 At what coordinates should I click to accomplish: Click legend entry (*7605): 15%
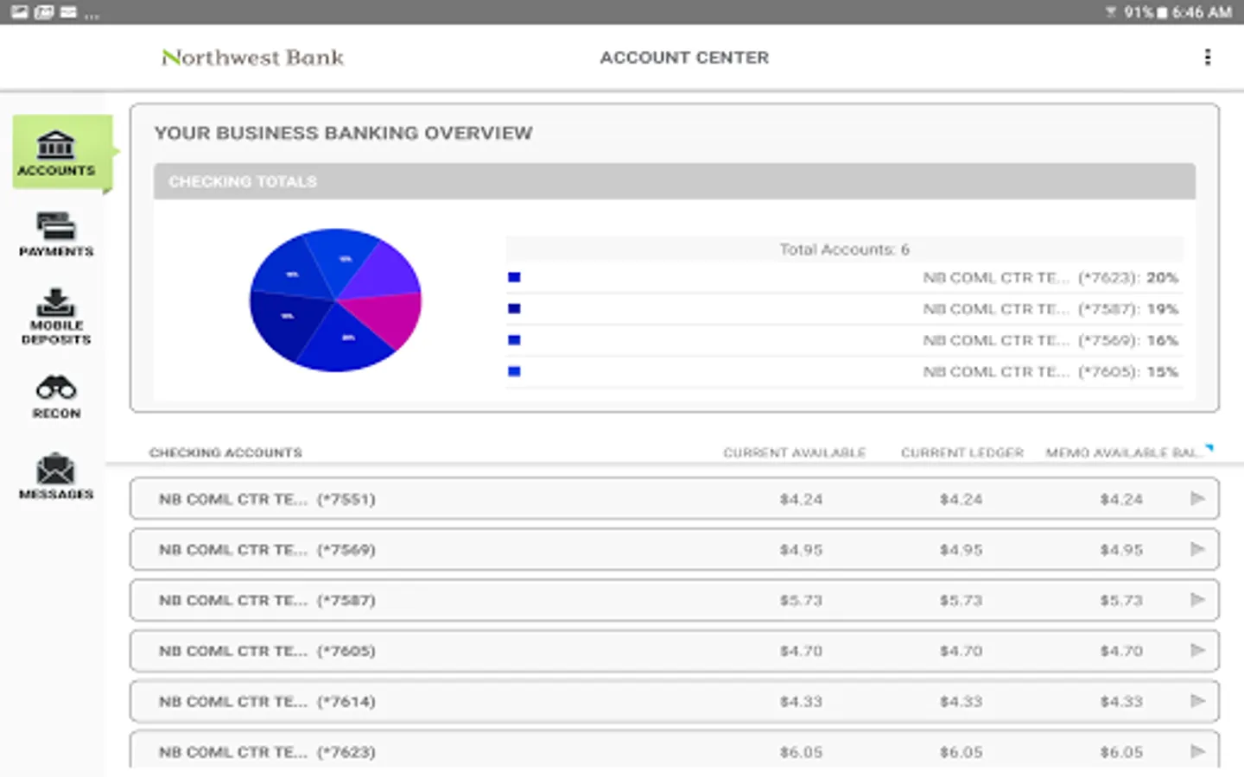click(x=1050, y=371)
